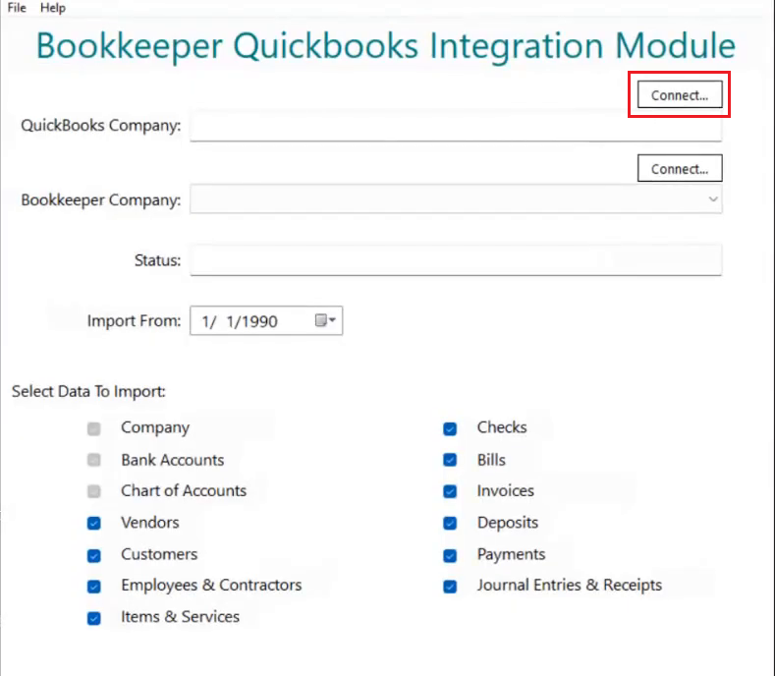
Task: Expand the Bookkeeper Company dropdown
Action: pyautogui.click(x=712, y=199)
